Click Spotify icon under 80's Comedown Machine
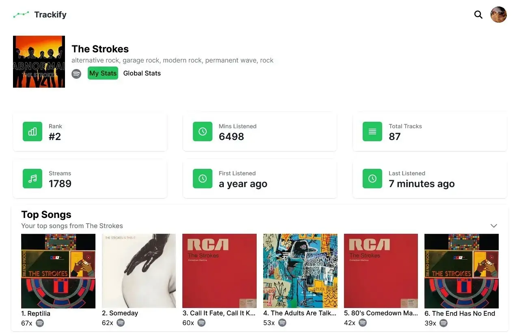This screenshot has height=334, width=517. click(363, 323)
